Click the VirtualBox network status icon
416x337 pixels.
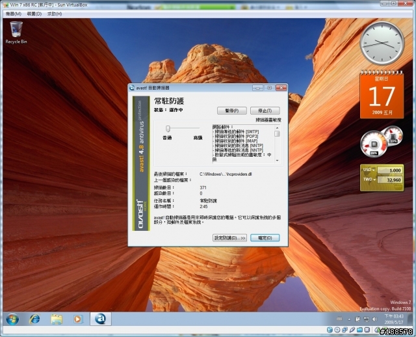pyautogui.click(x=344, y=330)
